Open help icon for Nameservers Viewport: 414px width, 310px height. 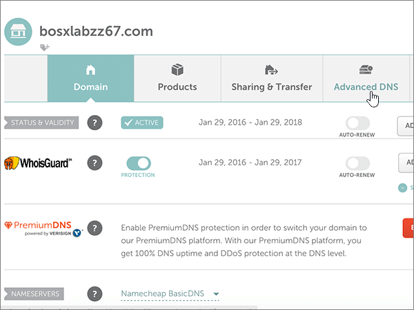[95, 294]
